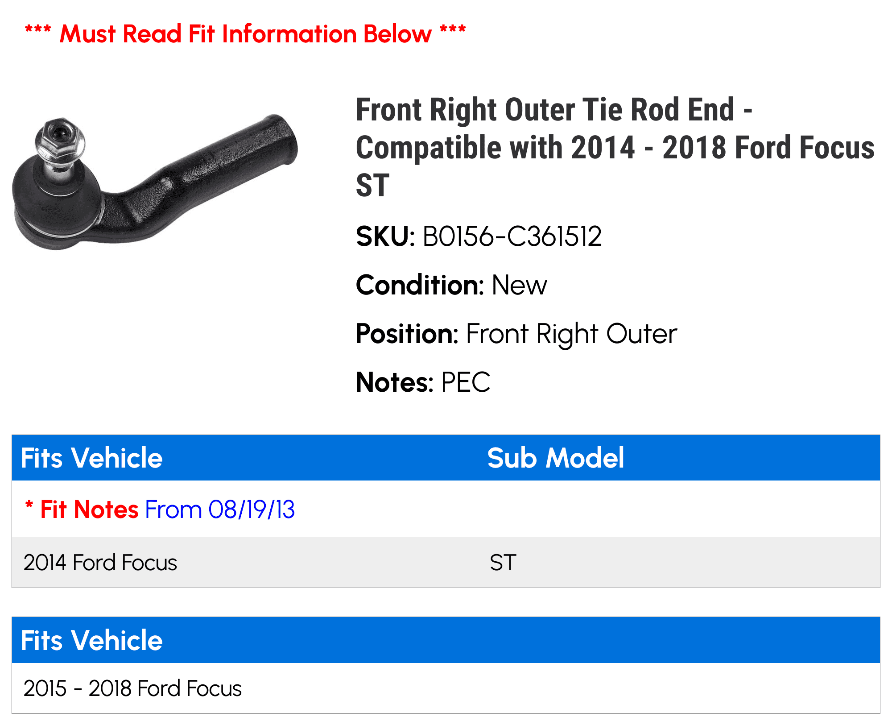Click the ST sub model cell
This screenshot has height=725, width=892.
pos(503,562)
